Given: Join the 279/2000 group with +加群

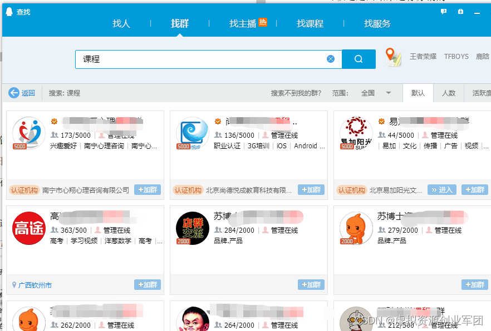Looking at the screenshot, I should 475,284.
